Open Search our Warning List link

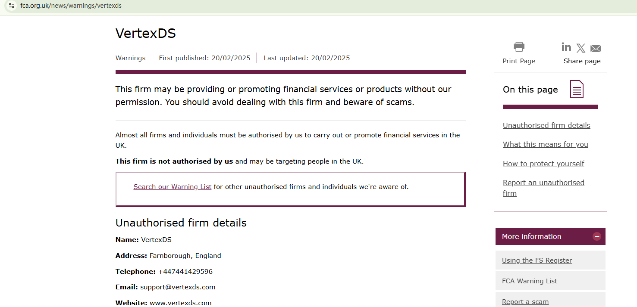[173, 187]
